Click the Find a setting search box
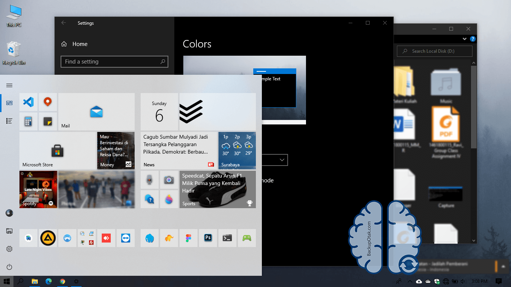This screenshot has width=511, height=287. (x=114, y=62)
